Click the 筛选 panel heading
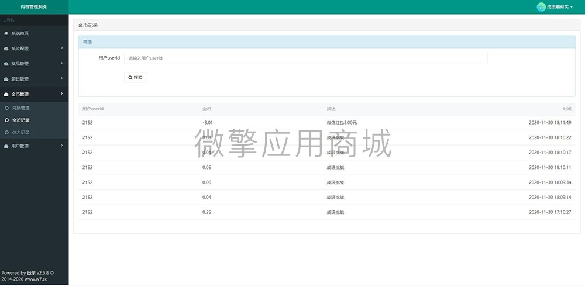 [87, 42]
